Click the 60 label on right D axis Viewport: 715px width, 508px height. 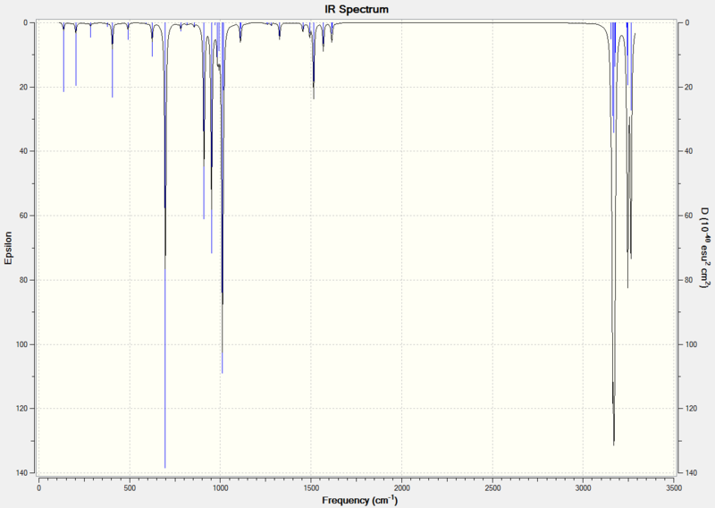point(689,216)
